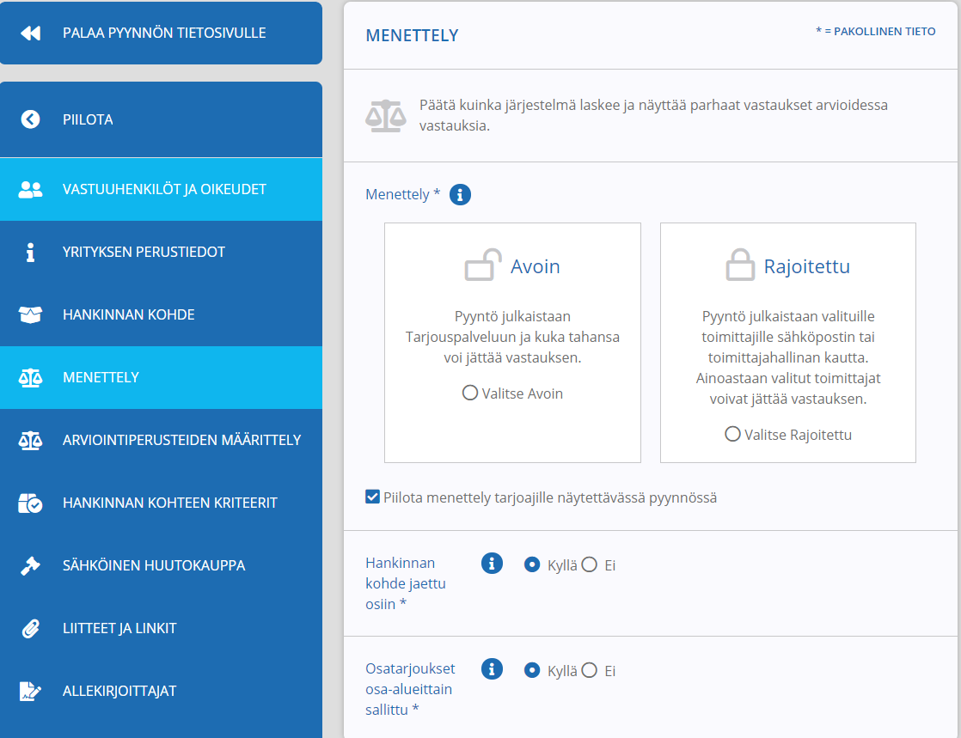961x738 pixels.
Task: Click the paperclip icon for Liitteet ja linkit
Action: point(30,628)
